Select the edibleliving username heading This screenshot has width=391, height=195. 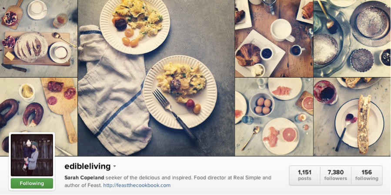coord(87,166)
